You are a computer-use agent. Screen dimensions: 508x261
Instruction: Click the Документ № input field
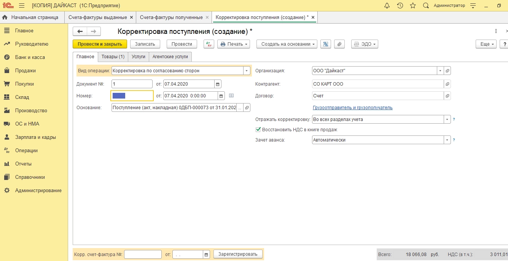[x=132, y=84]
